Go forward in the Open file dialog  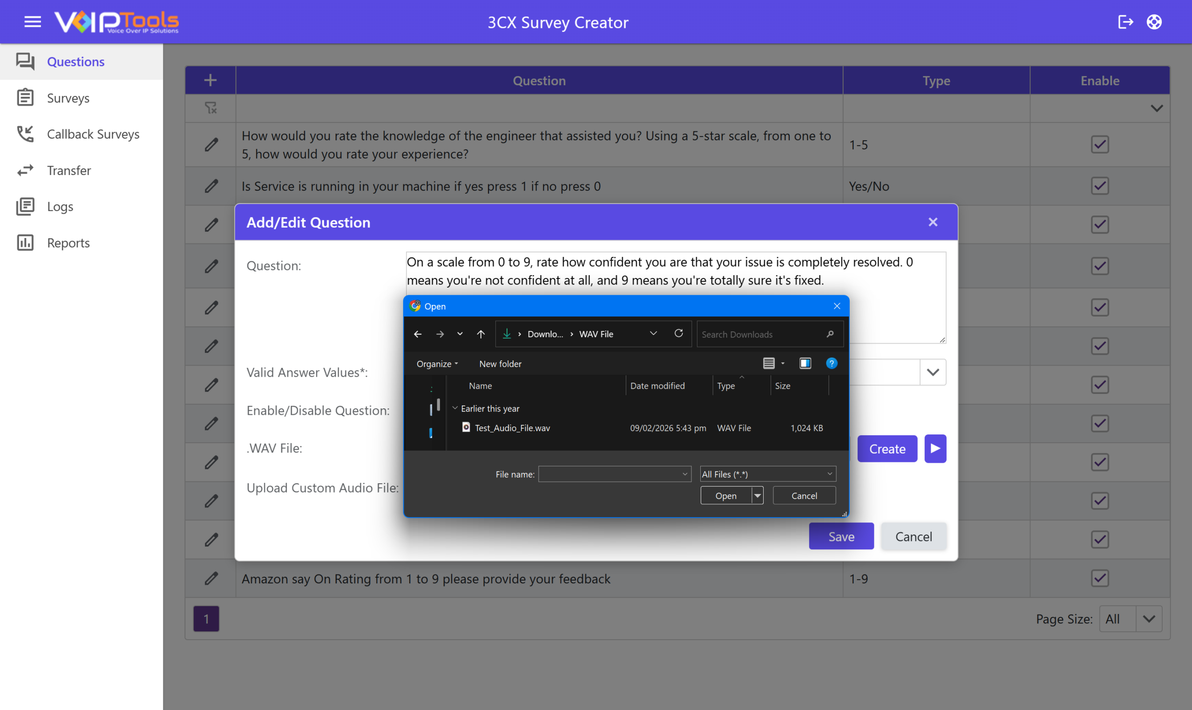[440, 334]
